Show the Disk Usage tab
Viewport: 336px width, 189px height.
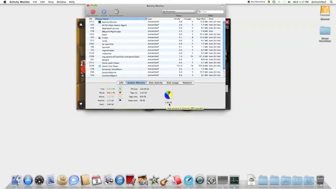click(173, 83)
